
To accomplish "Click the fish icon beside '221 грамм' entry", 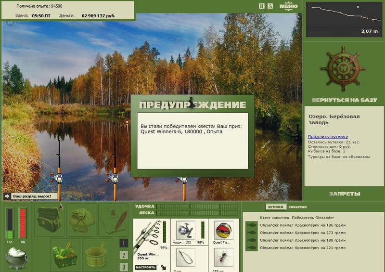I will 251,248.
